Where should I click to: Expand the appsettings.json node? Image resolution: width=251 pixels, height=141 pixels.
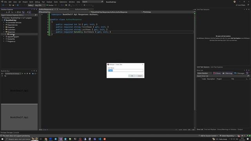point(4,36)
